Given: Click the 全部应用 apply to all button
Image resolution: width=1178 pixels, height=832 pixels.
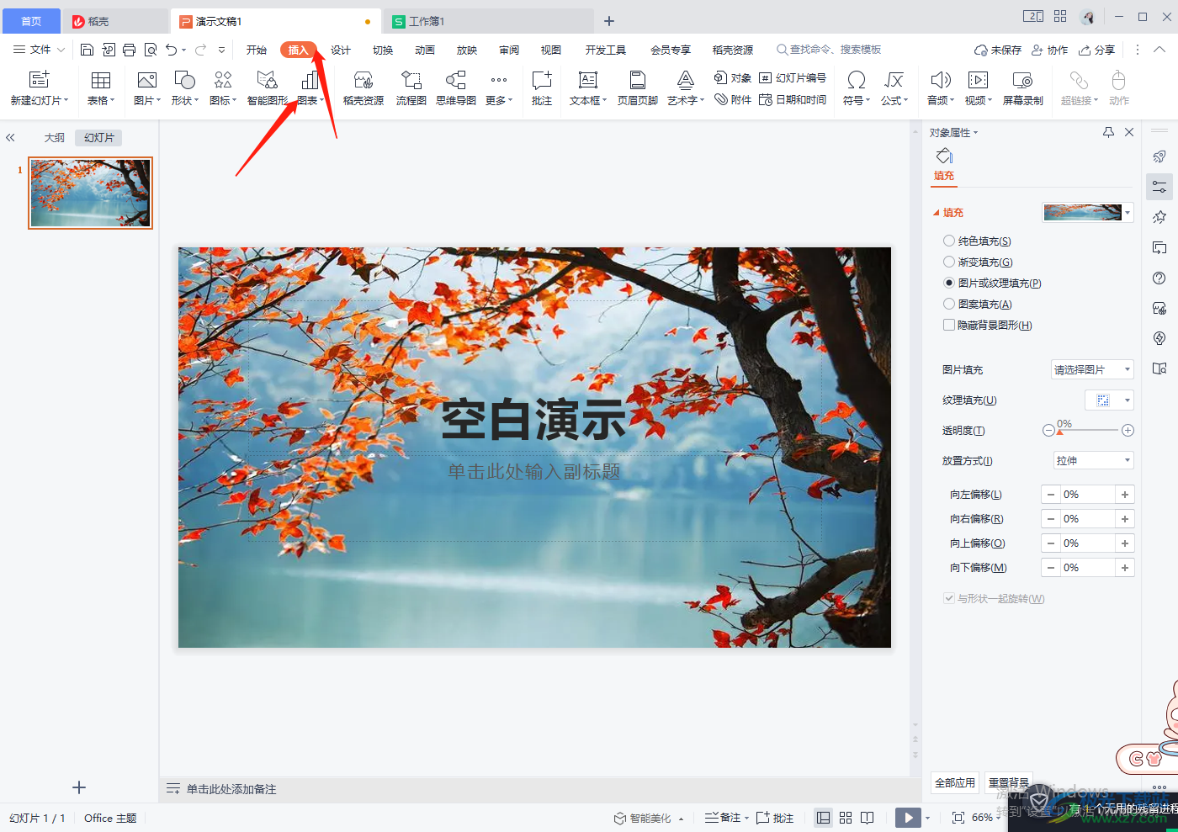Looking at the screenshot, I should click(955, 782).
